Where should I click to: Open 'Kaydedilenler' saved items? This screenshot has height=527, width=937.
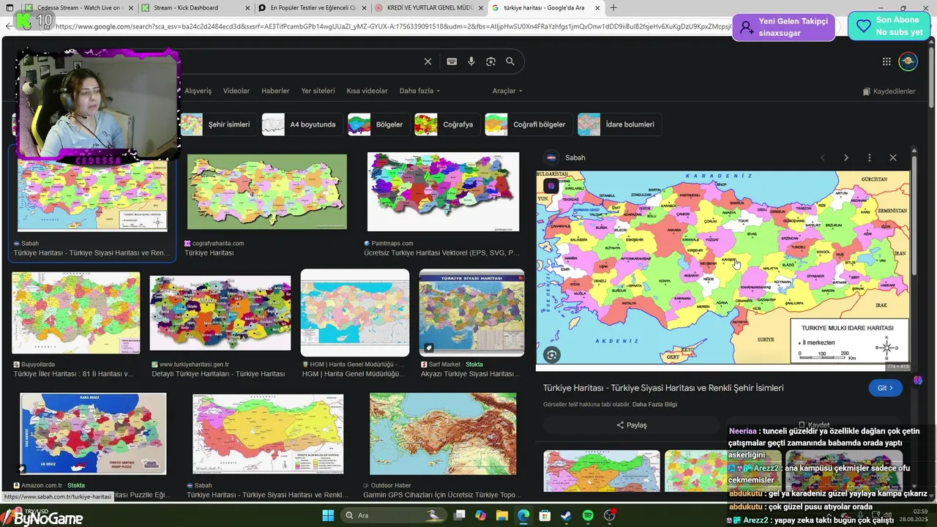[889, 91]
